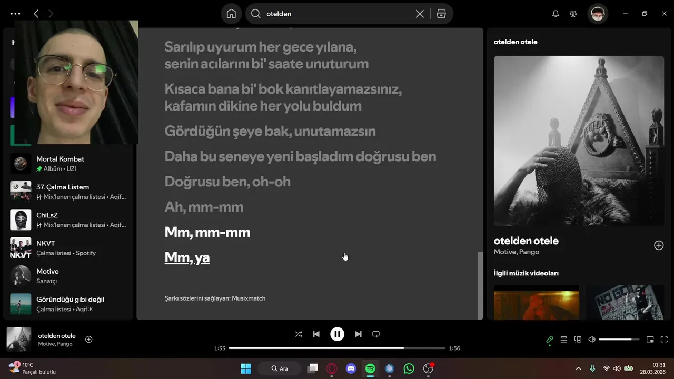Open connect to a device icon

coord(578,340)
